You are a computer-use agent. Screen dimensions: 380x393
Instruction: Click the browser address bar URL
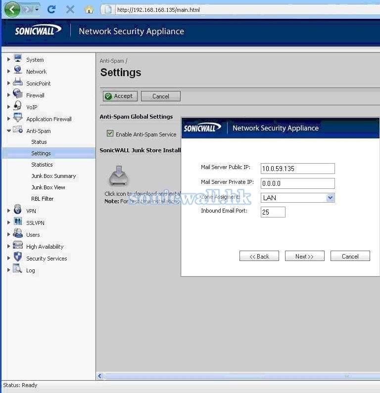coord(158,10)
